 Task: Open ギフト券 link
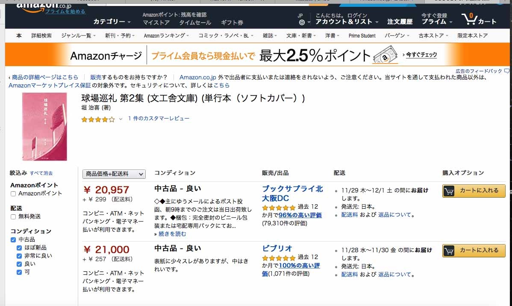pyautogui.click(x=232, y=23)
